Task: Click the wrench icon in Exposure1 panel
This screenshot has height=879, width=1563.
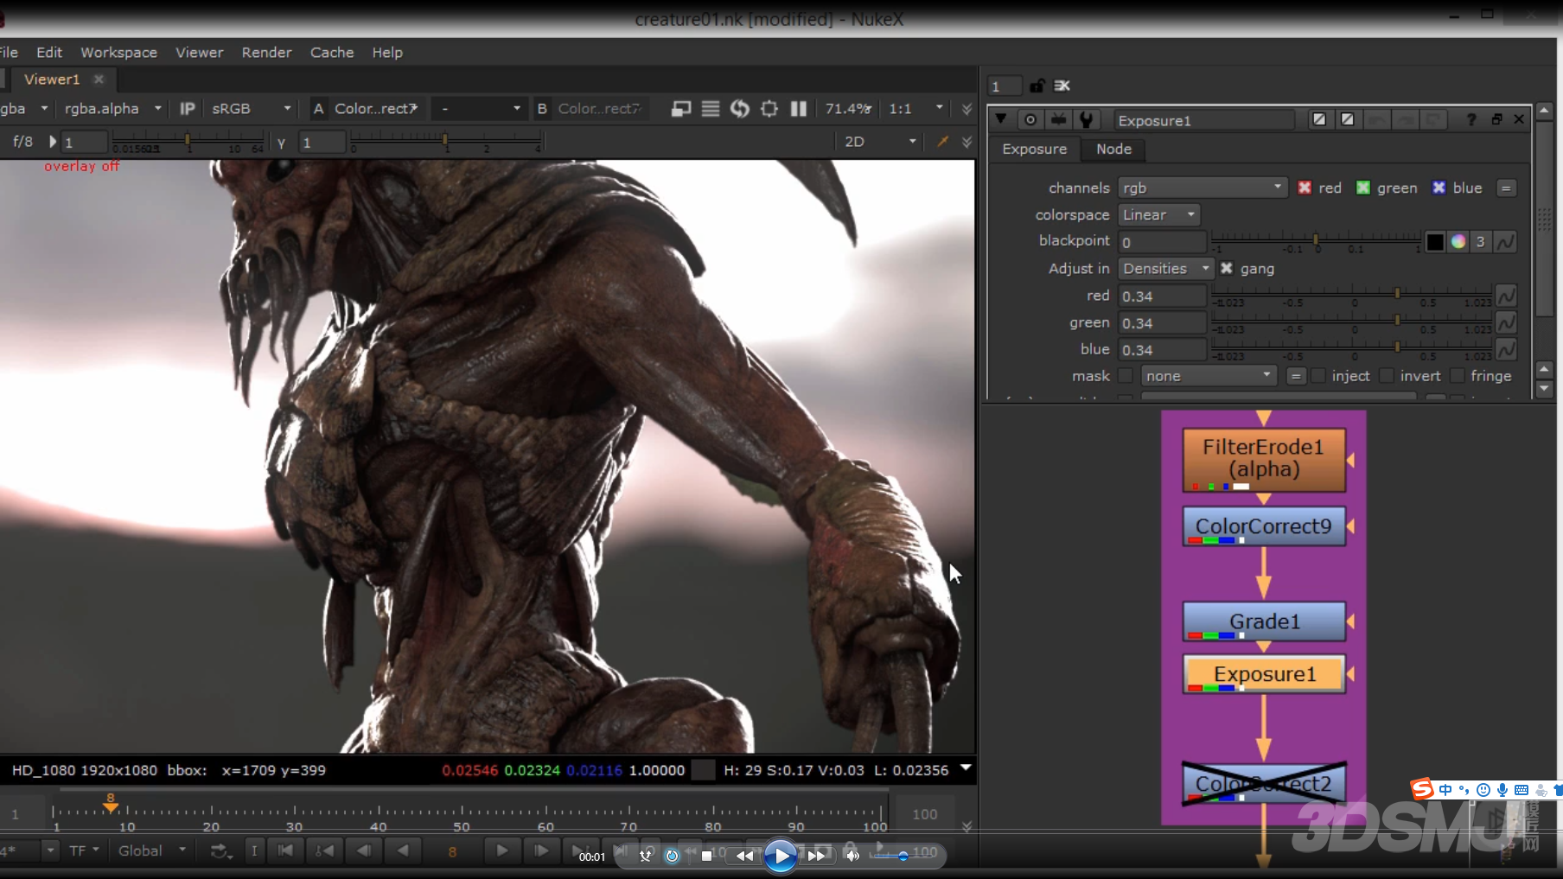Action: click(1086, 120)
